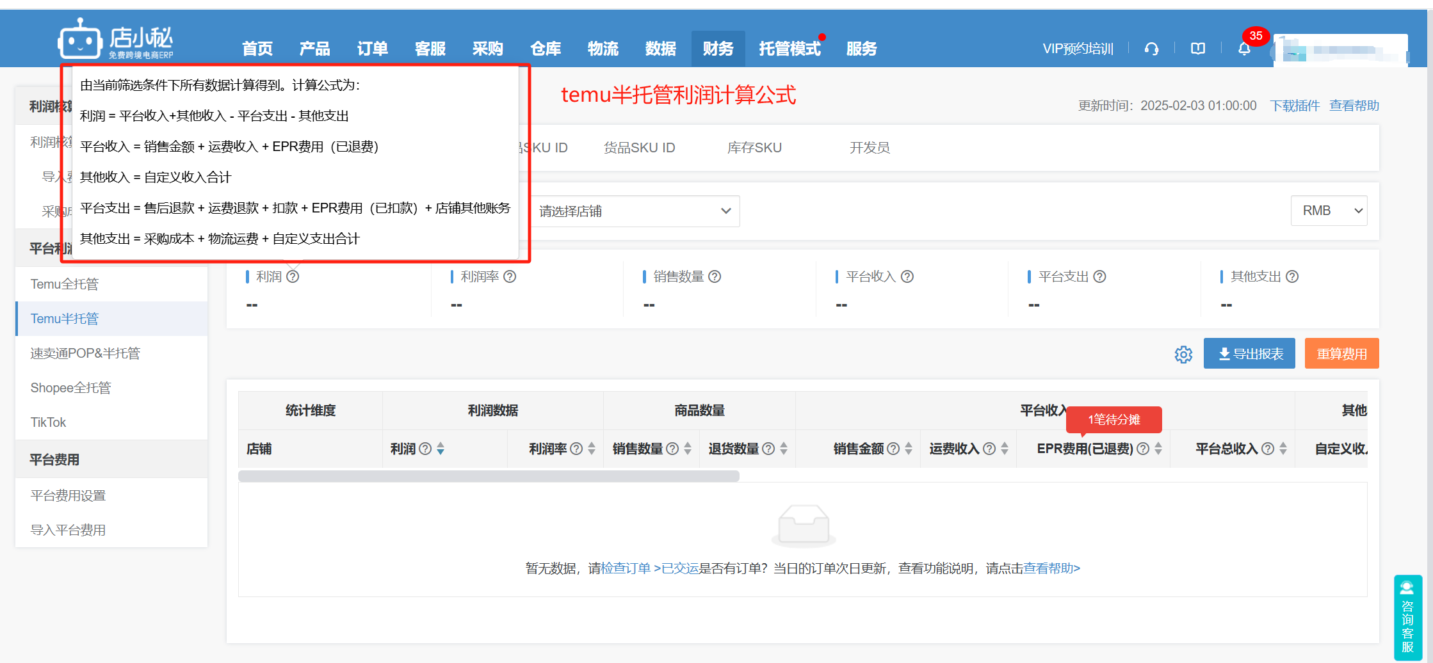This screenshot has height=663, width=1433.
Task: Open the 咨询客服 floating widget
Action: 1407,617
